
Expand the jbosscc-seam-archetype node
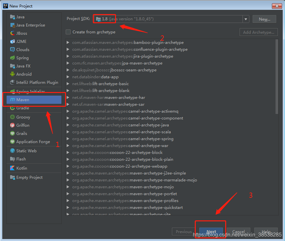click(68, 70)
